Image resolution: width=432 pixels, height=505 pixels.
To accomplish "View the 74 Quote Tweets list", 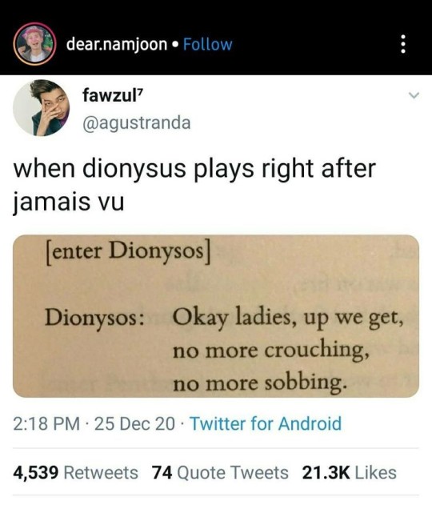I will tap(220, 473).
